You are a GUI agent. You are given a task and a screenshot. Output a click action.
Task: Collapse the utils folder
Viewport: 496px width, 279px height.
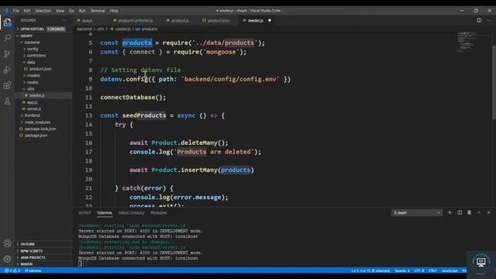(x=30, y=89)
